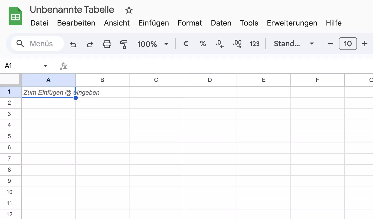Select row 10 header

(11, 192)
